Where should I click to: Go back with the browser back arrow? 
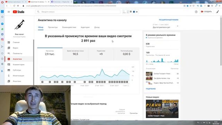coord(7,6)
